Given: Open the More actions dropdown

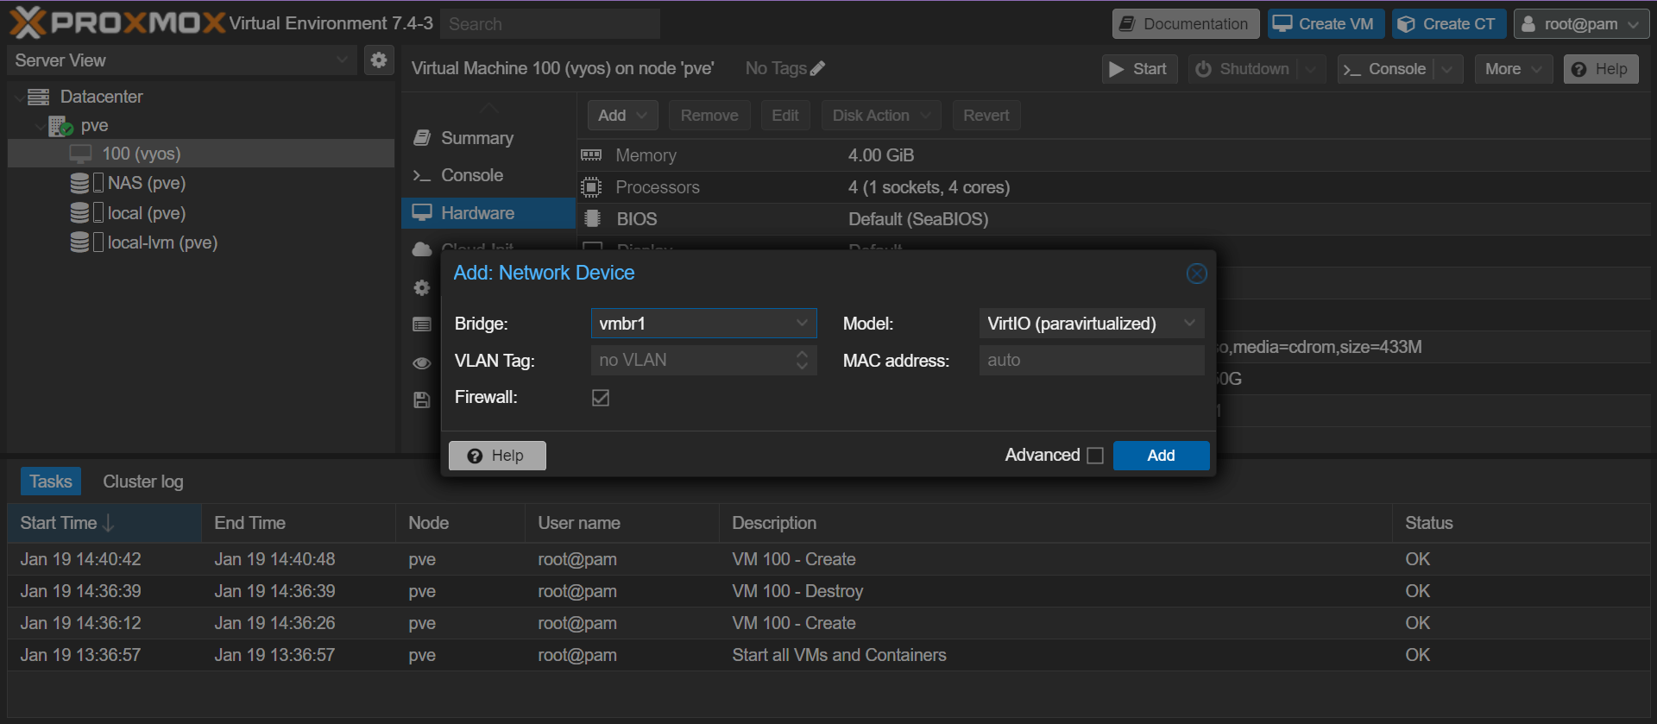Looking at the screenshot, I should 1513,69.
